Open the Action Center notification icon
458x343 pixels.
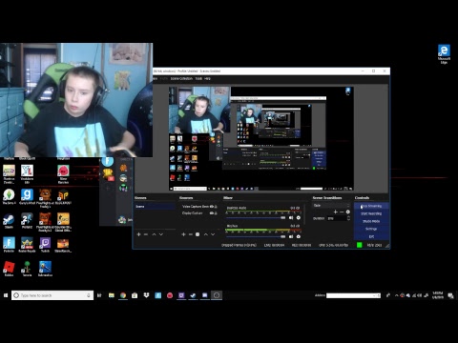(450, 295)
